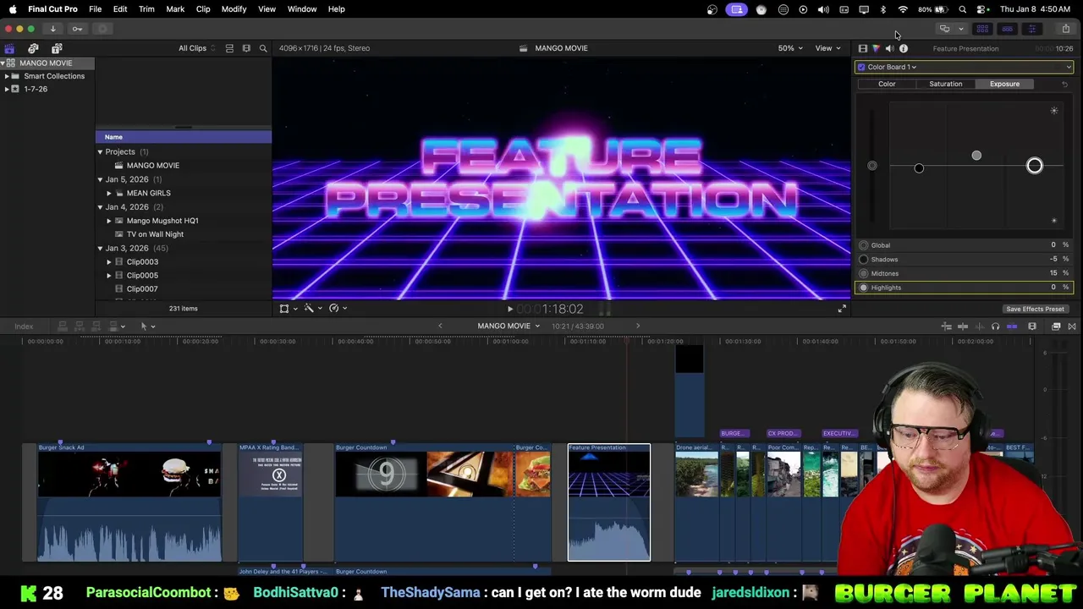The width and height of the screenshot is (1083, 609).
Task: Select the 1-7-26 event
Action: click(36, 89)
